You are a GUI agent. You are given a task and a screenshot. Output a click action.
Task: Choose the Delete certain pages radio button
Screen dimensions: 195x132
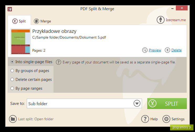pos(12,80)
